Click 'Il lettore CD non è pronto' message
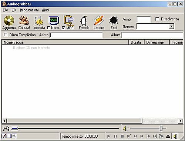Image resolution: width=185 pixels, height=141 pixels. (31, 48)
